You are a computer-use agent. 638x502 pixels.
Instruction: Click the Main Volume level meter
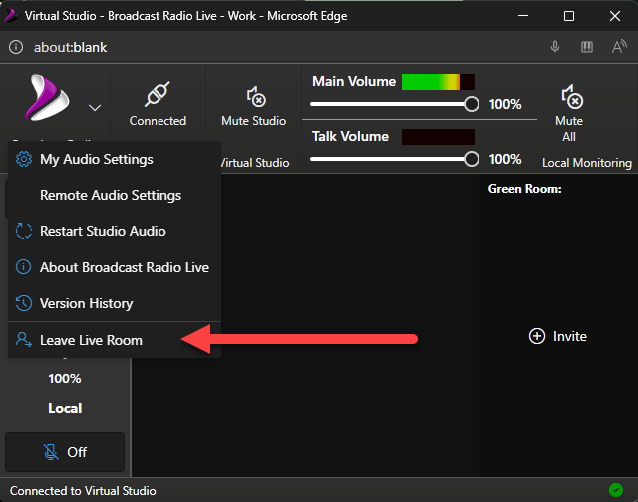click(x=438, y=82)
